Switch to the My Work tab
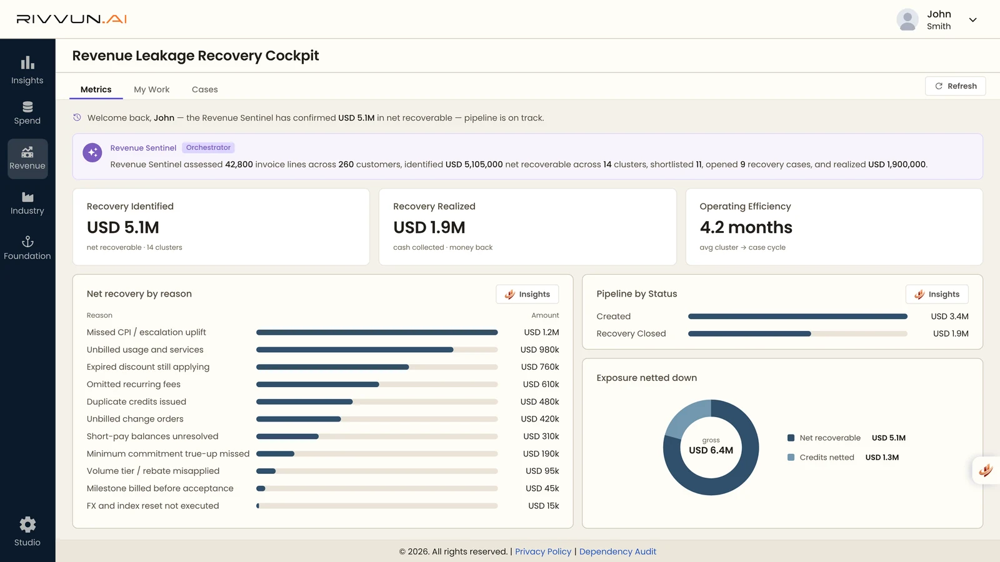Screen dimensions: 1000x562 (x=151, y=89)
